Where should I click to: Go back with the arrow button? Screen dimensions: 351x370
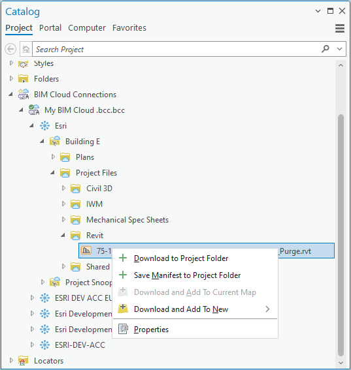point(10,49)
